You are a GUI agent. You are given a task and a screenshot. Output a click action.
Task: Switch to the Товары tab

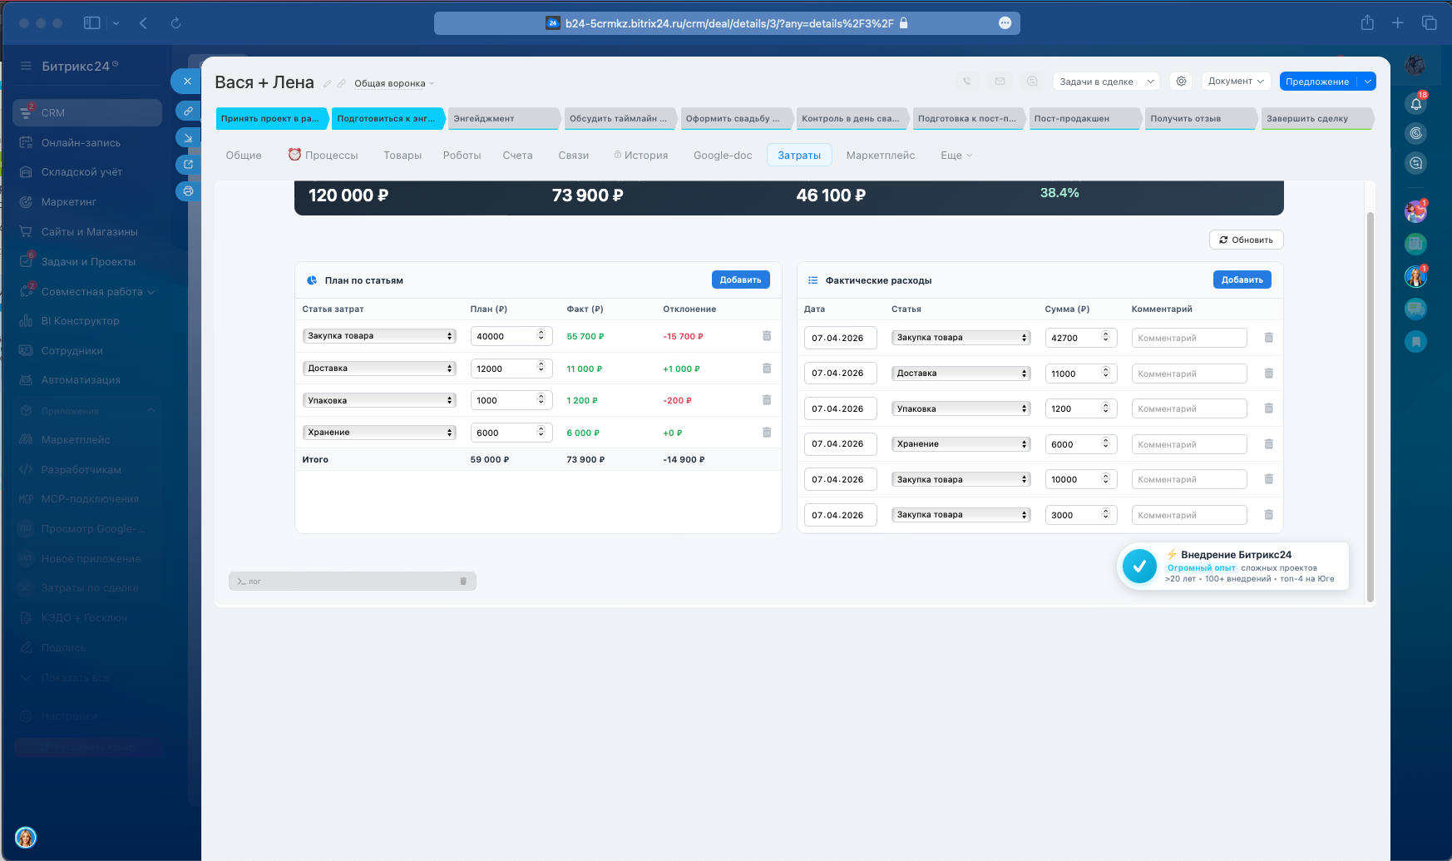click(403, 156)
